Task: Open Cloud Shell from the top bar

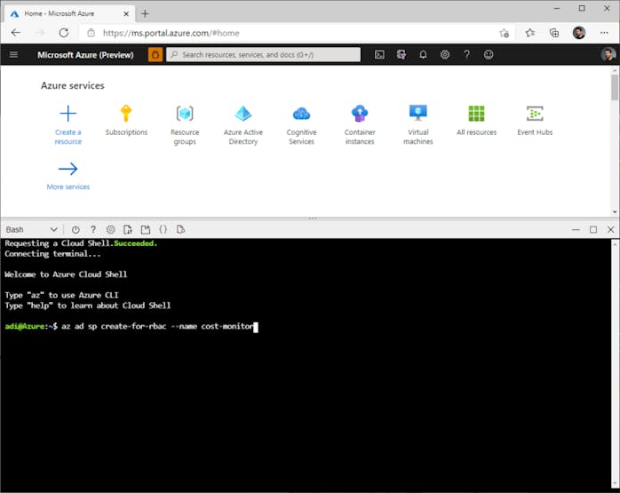Action: pyautogui.click(x=379, y=54)
